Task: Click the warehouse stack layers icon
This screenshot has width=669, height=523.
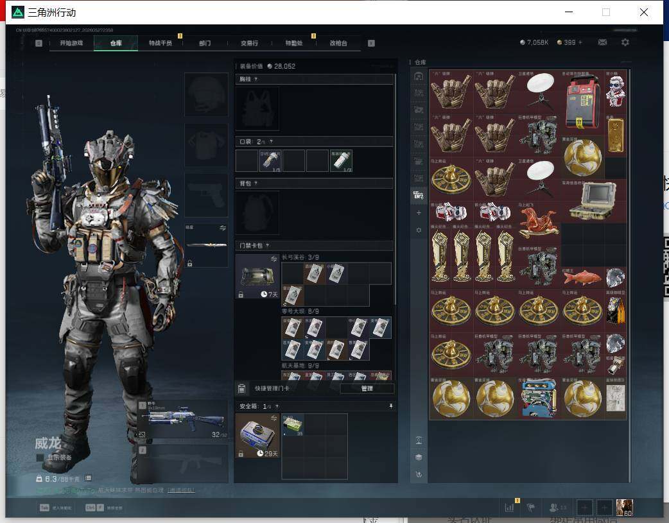Action: 419,458
